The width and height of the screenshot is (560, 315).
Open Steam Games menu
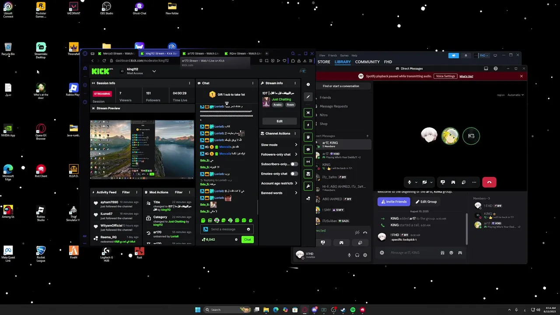344,56
